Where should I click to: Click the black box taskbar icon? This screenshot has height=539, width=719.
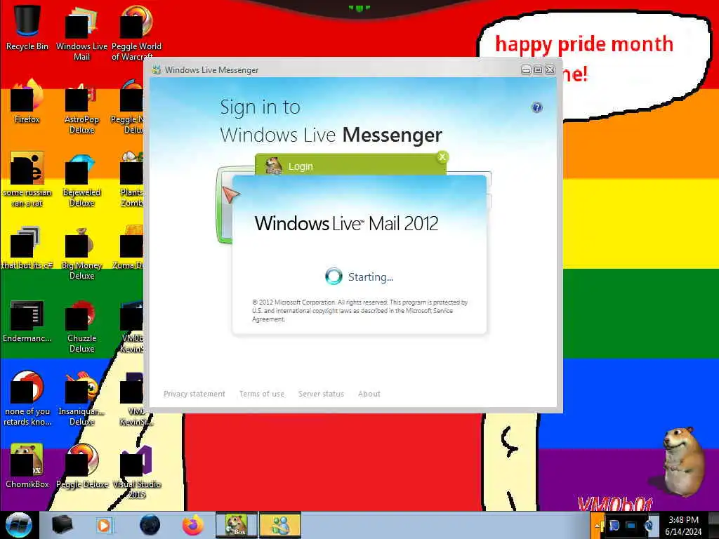point(62,525)
